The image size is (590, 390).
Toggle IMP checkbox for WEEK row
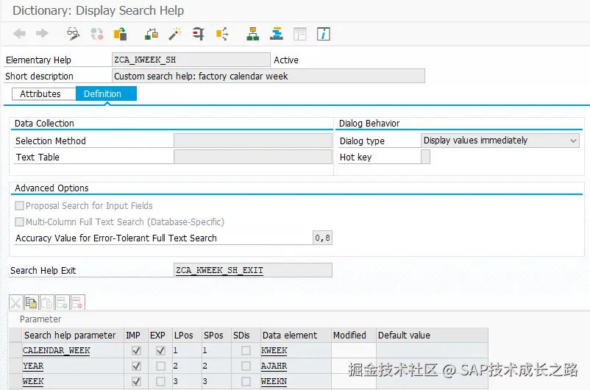point(136,381)
